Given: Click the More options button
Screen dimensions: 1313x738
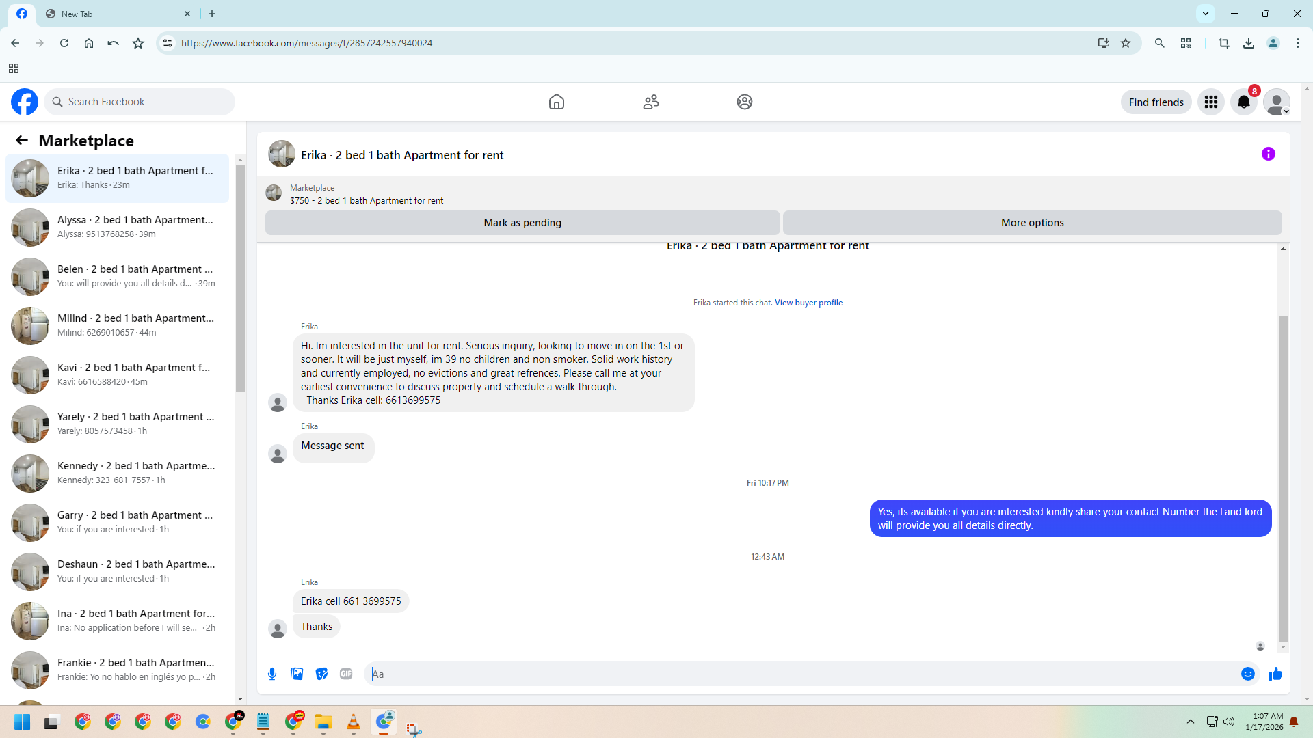Looking at the screenshot, I should tap(1032, 223).
